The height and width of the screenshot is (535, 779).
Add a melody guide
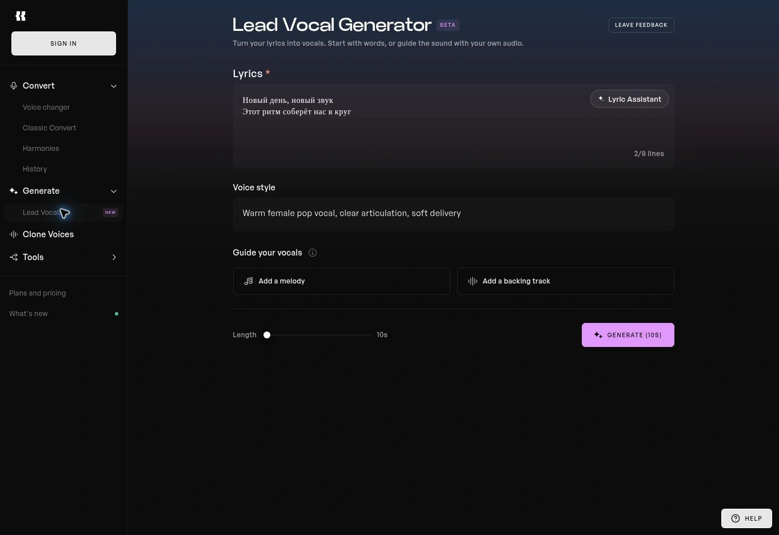click(341, 281)
